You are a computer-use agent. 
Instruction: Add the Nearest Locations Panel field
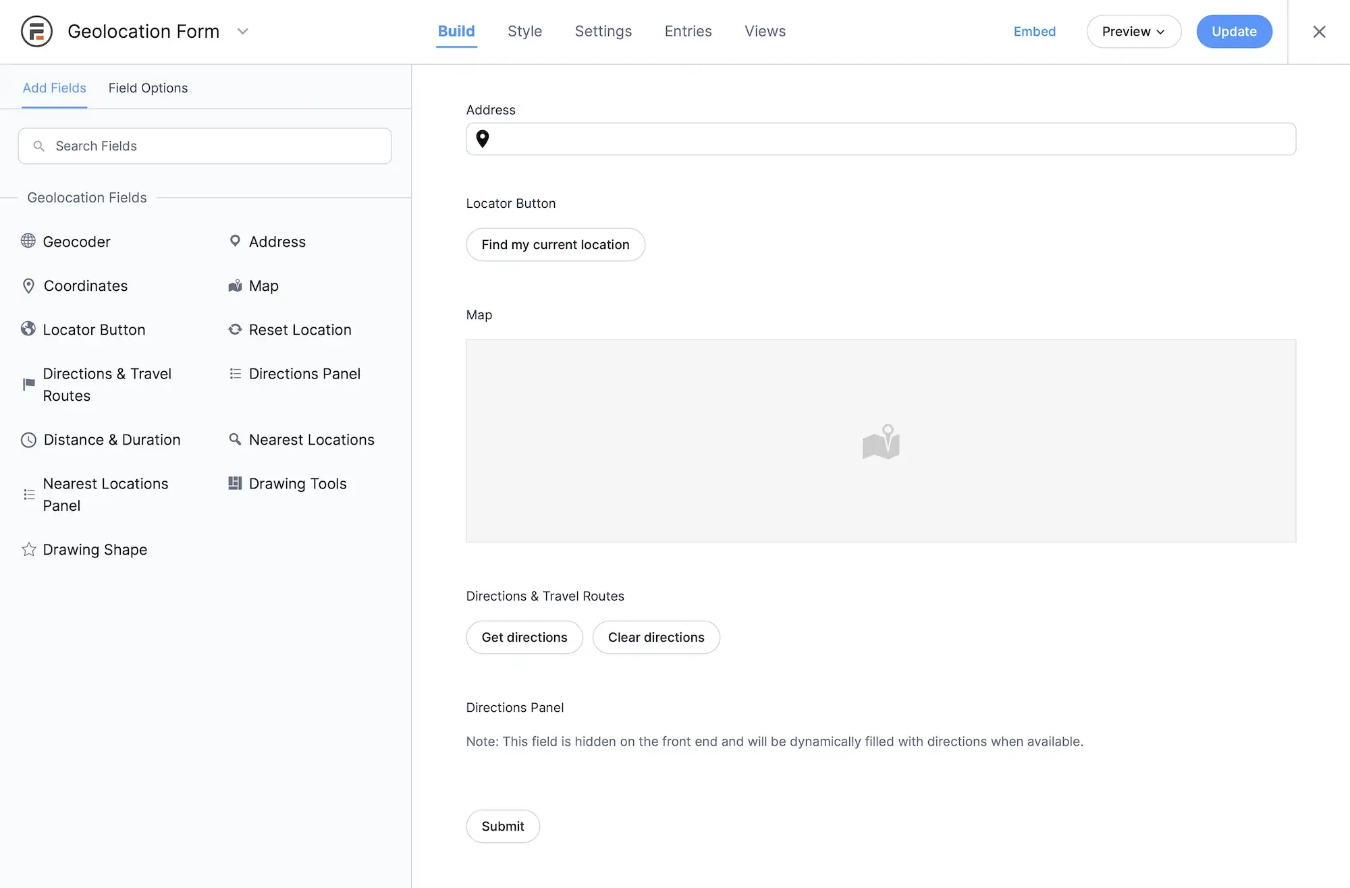[x=105, y=494]
